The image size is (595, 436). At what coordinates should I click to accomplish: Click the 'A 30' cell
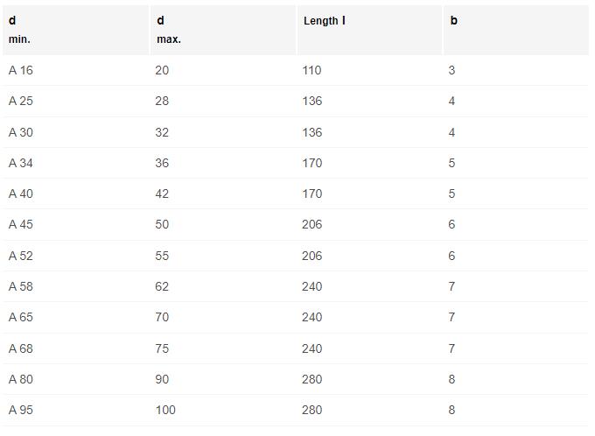point(21,132)
